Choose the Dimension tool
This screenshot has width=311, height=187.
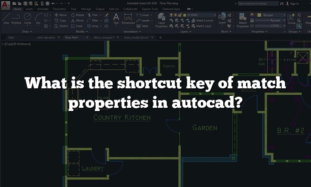coord(128,18)
